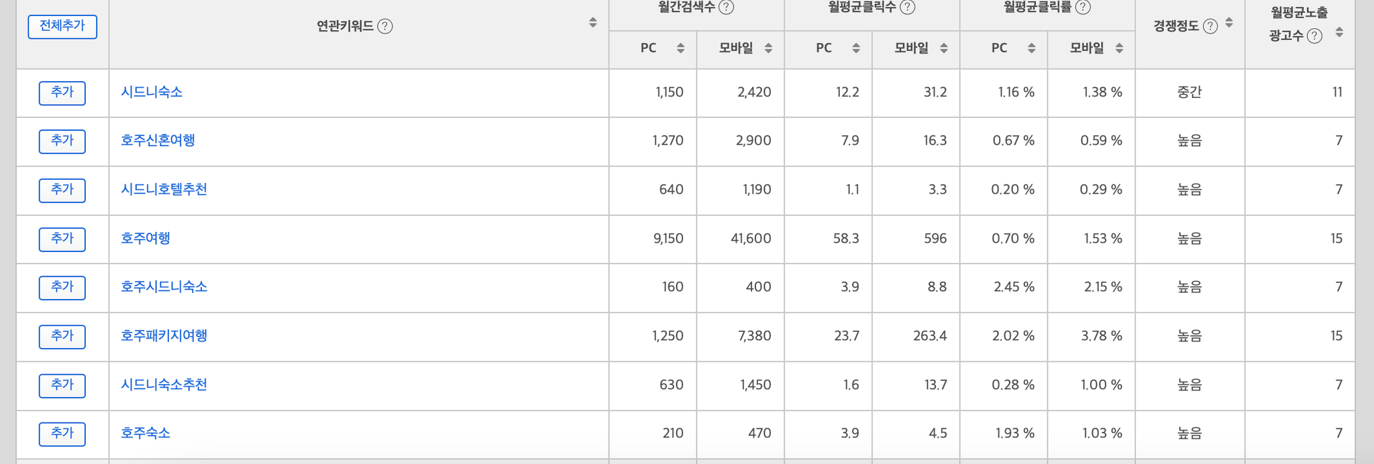This screenshot has height=464, width=1374.
Task: Sort by 경쟁정도 column arrows
Action: tap(1229, 23)
